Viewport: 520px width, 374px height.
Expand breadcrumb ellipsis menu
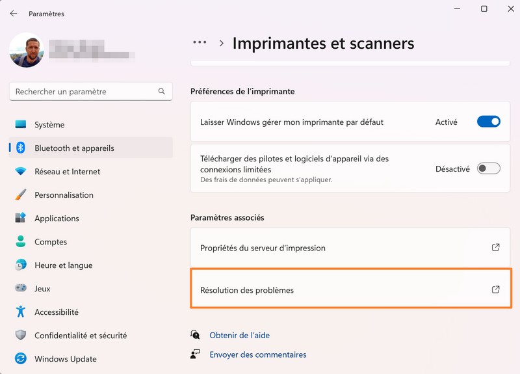[x=200, y=42]
